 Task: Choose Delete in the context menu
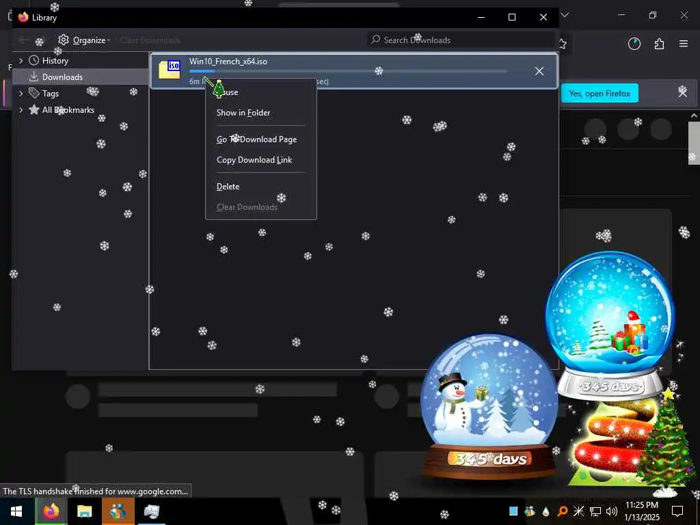(x=260, y=187)
